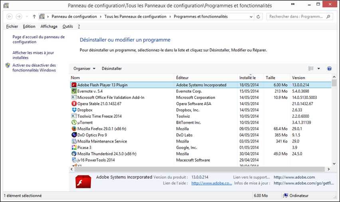Click the control panel icon in address bar
This screenshot has width=340, height=202.
[x=42, y=16]
